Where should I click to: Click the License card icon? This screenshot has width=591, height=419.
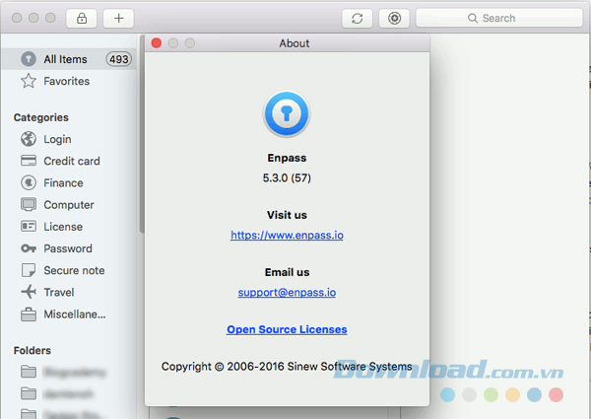(x=29, y=227)
